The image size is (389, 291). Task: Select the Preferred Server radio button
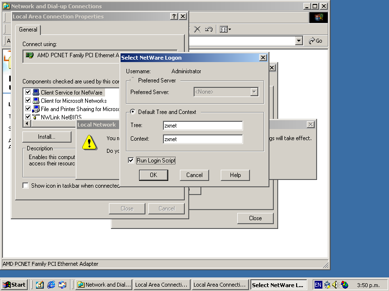pos(133,80)
